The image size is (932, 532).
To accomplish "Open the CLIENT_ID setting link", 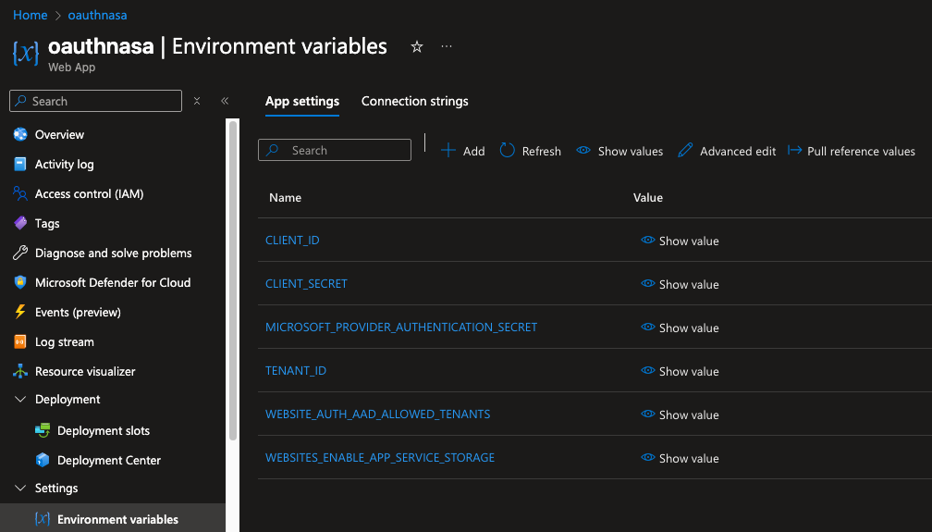I will click(x=292, y=241).
